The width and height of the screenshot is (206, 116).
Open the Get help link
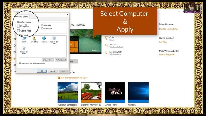tap(163, 42)
